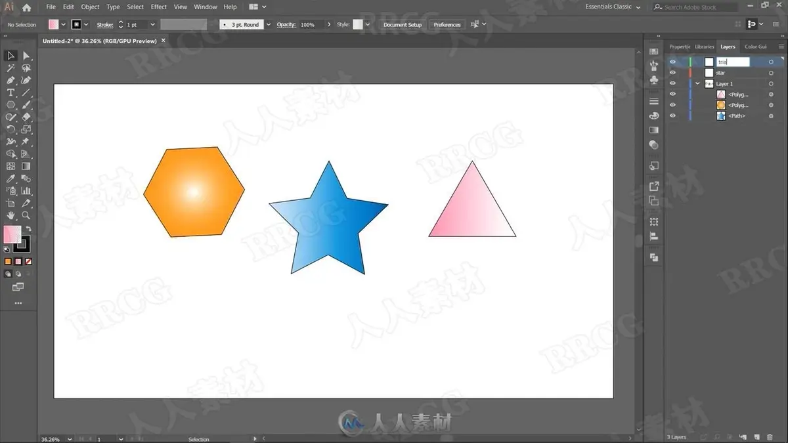The width and height of the screenshot is (788, 443).
Task: Choose the Pen tool
Action: (x=11, y=80)
